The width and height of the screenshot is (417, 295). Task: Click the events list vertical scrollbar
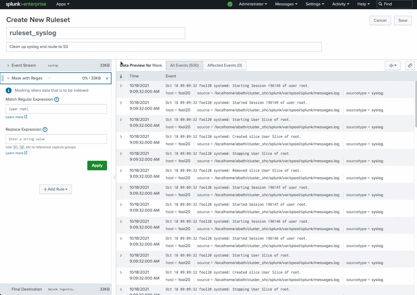point(416,104)
